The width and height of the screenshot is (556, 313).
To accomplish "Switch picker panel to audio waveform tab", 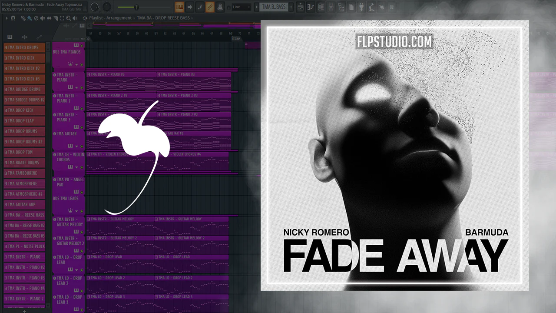I will [x=24, y=37].
